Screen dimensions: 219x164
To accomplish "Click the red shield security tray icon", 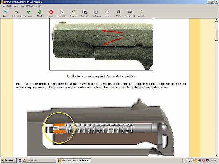I will [204, 161].
